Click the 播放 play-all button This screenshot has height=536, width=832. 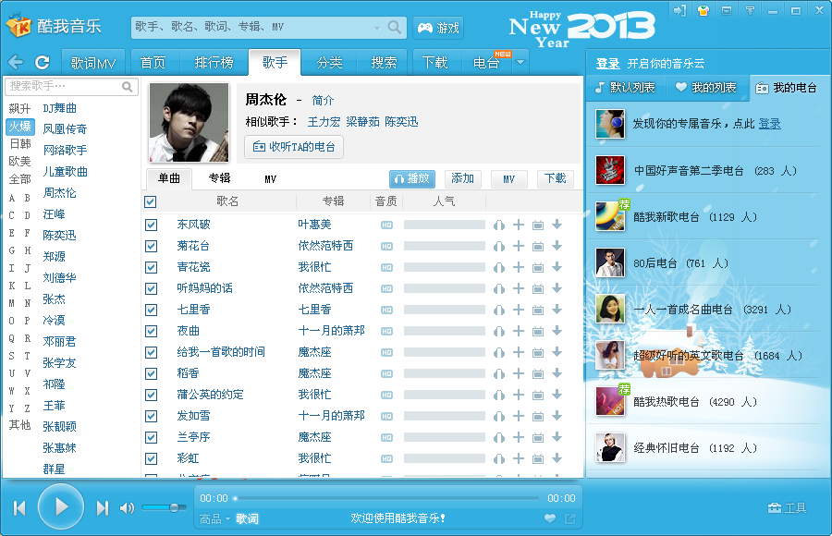pyautogui.click(x=412, y=179)
